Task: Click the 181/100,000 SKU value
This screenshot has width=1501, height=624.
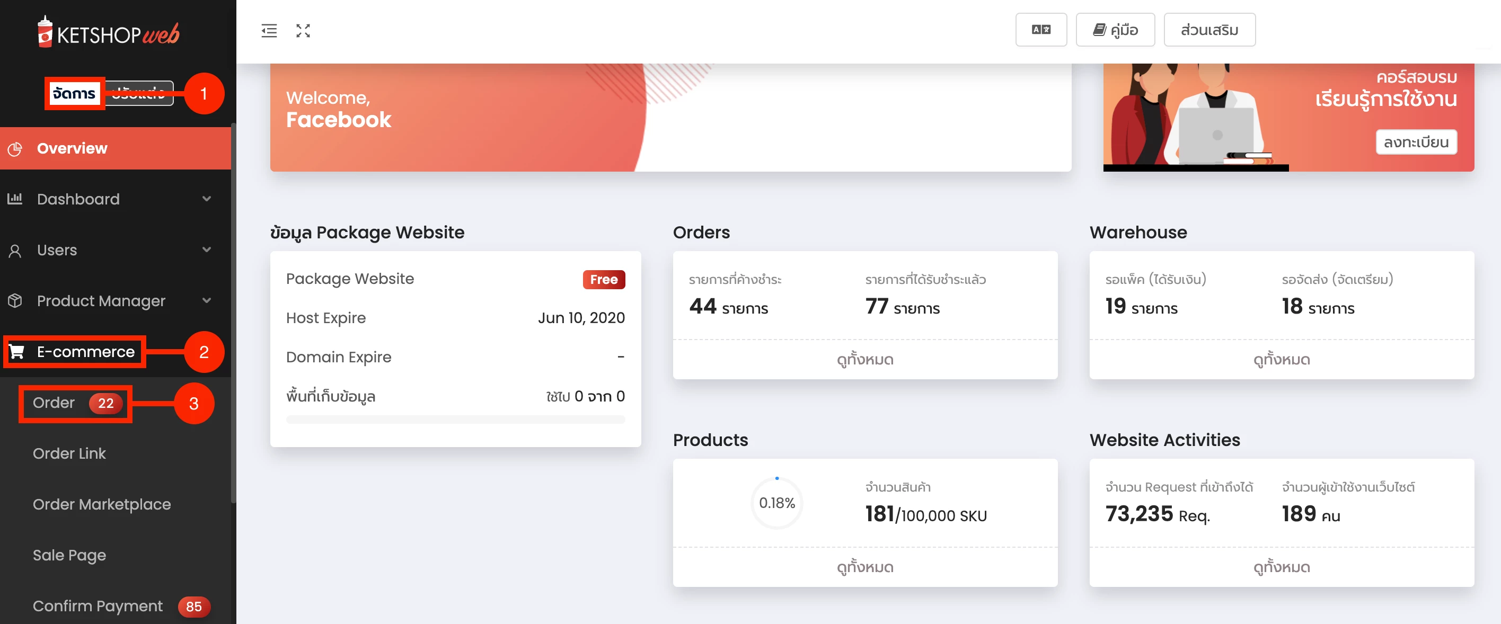Action: pyautogui.click(x=925, y=514)
